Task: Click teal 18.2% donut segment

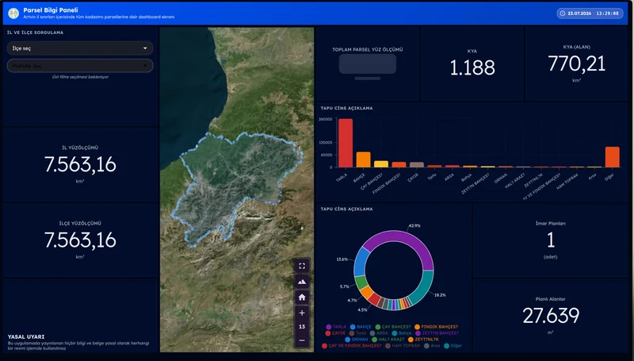Action: (x=423, y=291)
